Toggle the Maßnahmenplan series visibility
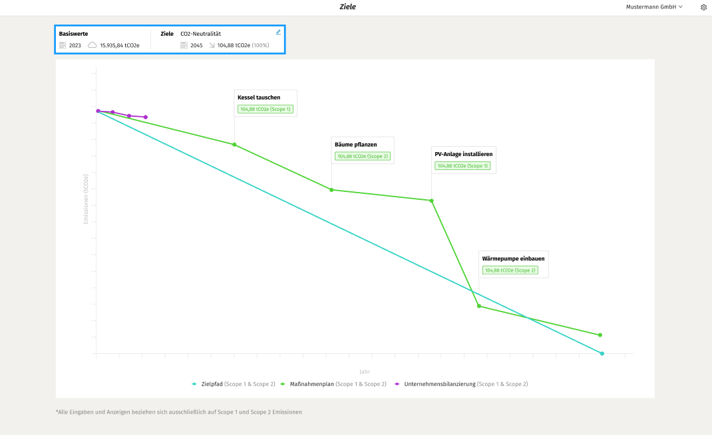Image resolution: width=712 pixels, height=435 pixels. click(x=313, y=384)
